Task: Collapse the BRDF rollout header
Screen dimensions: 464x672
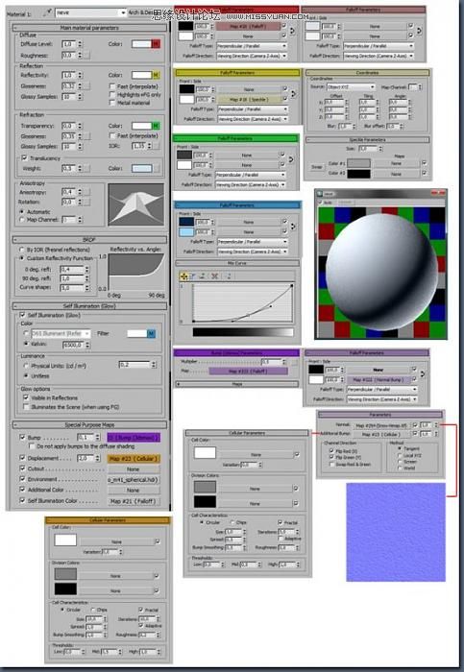Action: 89,240
